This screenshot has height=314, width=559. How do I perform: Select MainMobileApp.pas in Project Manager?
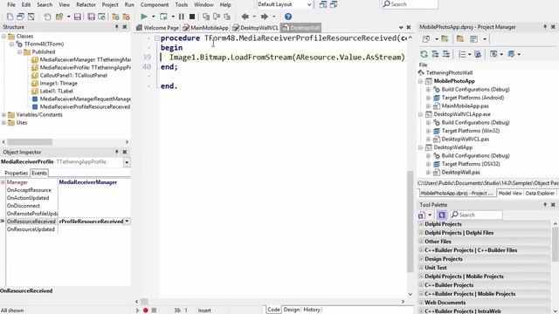tap(466, 106)
